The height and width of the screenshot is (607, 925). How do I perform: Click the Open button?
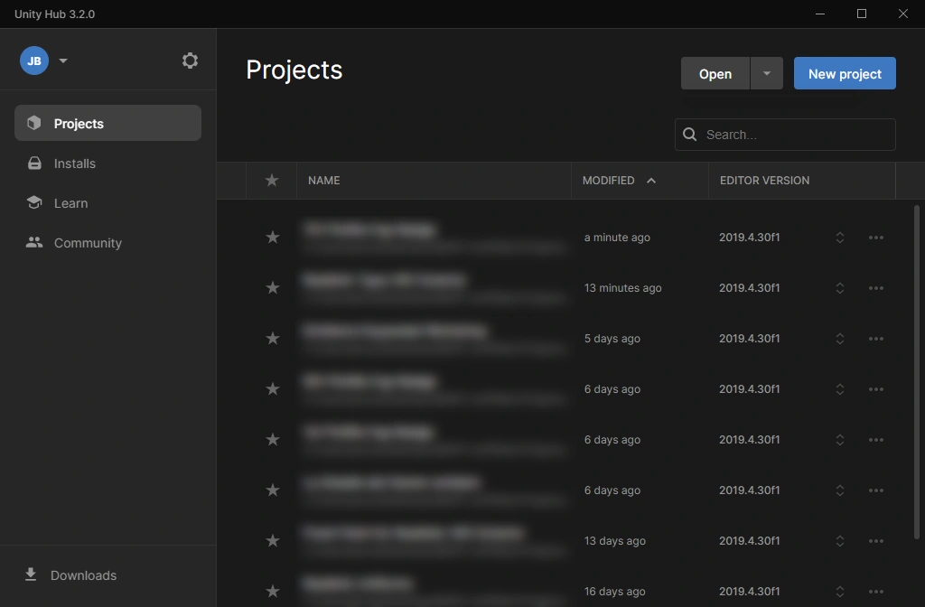pos(715,73)
